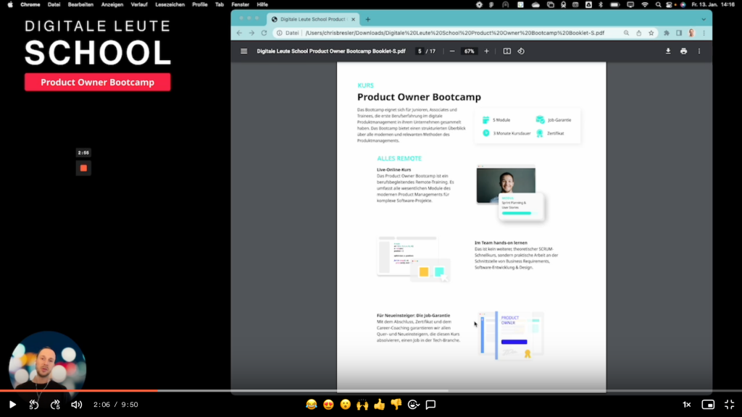Exit fullscreen mode
The width and height of the screenshot is (742, 417).
coord(729,405)
